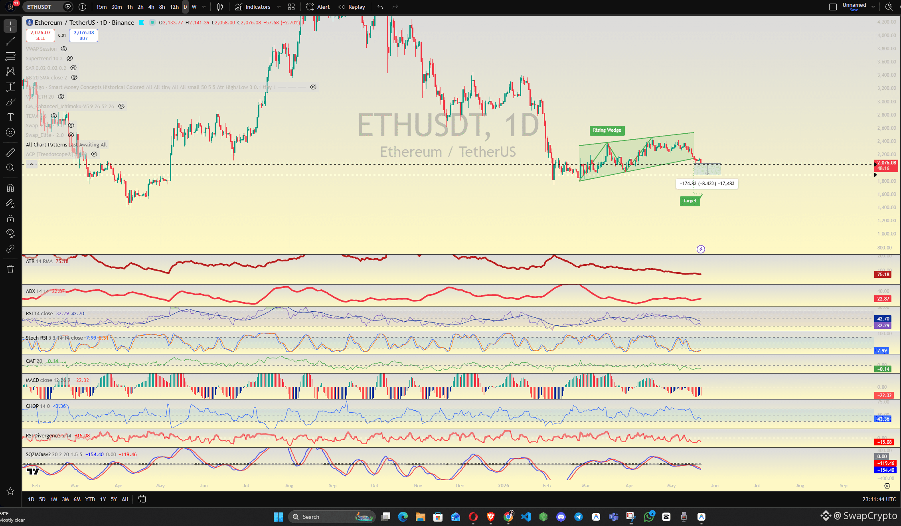Open the favorites star toolbar icon
Viewport: 901px width, 526px height.
pyautogui.click(x=10, y=491)
